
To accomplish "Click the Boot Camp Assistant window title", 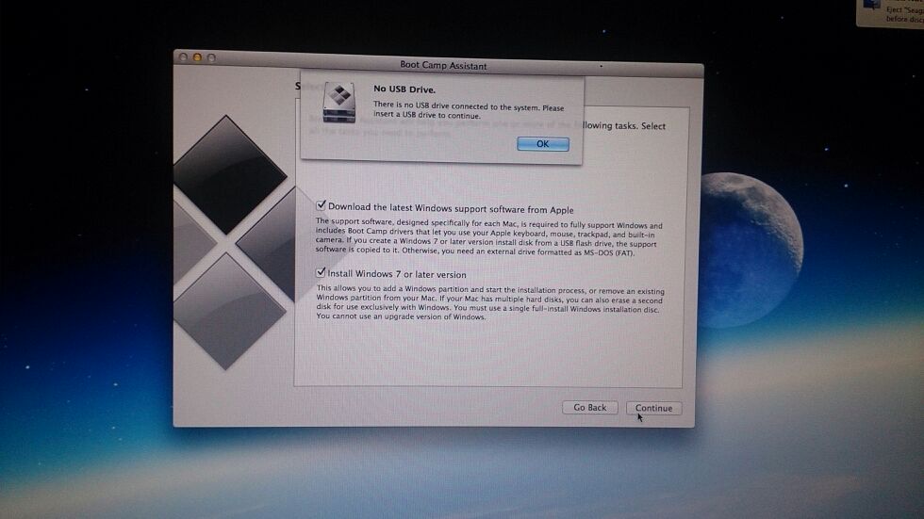I will tap(443, 65).
